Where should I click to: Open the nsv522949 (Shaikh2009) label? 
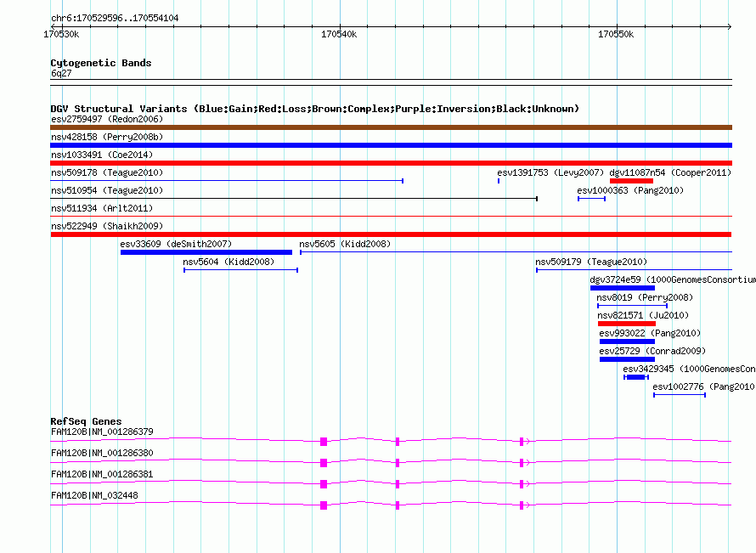[x=107, y=226]
